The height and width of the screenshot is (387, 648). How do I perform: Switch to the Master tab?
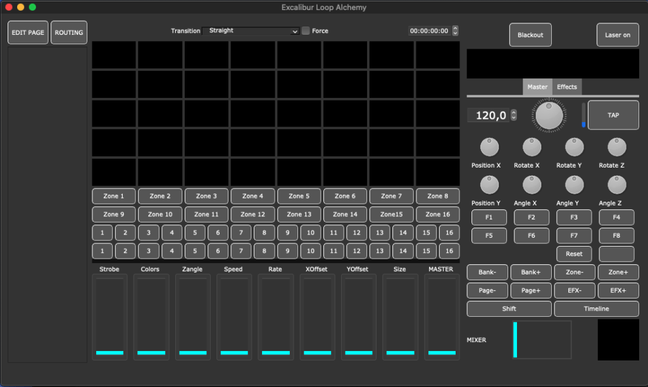pos(537,87)
